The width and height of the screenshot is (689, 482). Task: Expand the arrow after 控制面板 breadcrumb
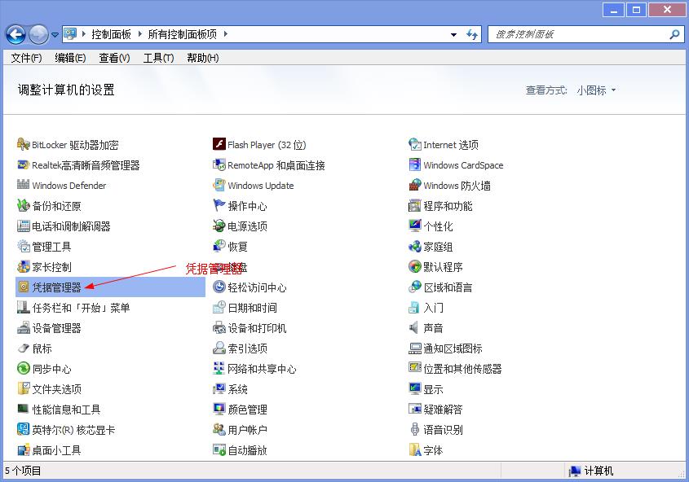tap(139, 33)
